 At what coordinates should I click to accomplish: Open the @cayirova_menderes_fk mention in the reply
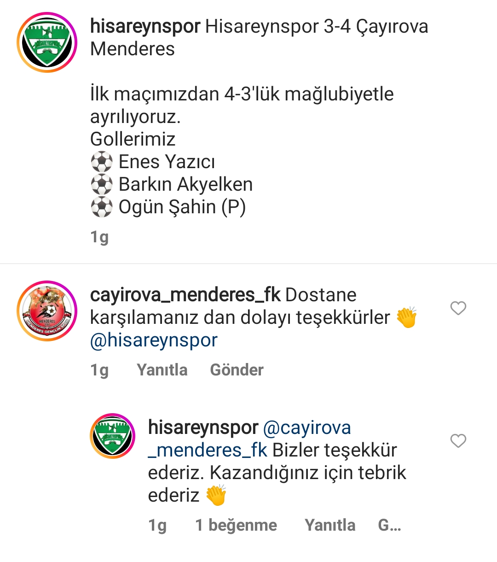coord(249,439)
